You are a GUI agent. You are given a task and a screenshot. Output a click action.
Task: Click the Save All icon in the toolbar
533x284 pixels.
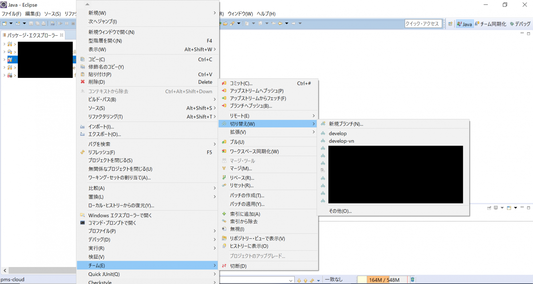tap(37, 23)
